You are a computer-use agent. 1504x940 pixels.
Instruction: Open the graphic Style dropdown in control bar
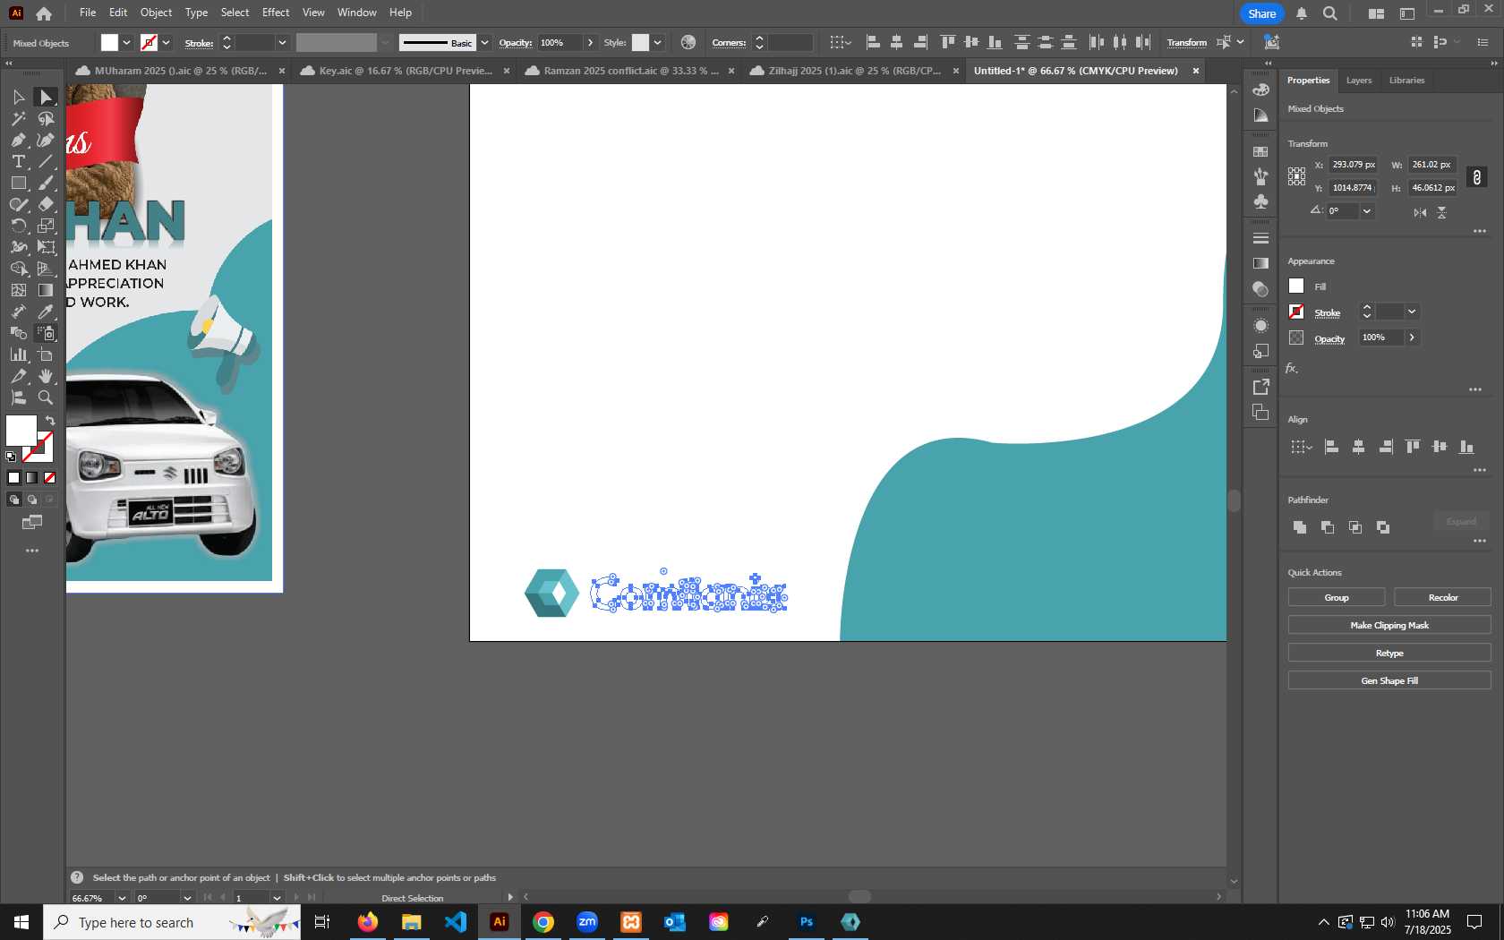pyautogui.click(x=657, y=43)
